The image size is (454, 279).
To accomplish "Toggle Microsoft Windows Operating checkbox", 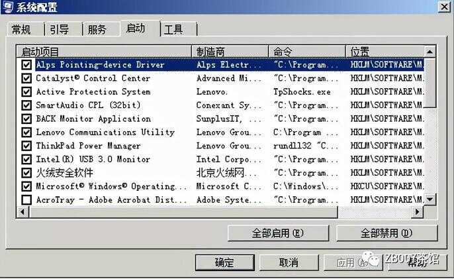I will click(x=26, y=186).
